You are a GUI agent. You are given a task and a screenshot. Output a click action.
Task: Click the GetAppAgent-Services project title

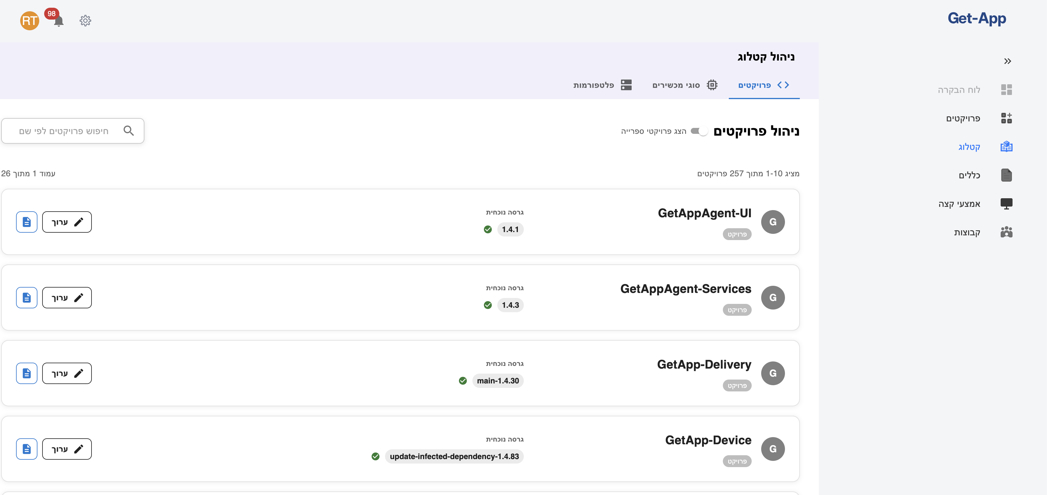(x=686, y=289)
